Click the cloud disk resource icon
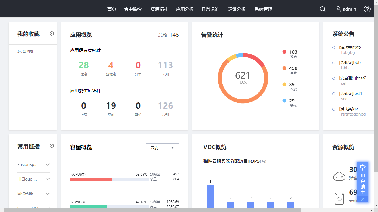 [x=339, y=198]
